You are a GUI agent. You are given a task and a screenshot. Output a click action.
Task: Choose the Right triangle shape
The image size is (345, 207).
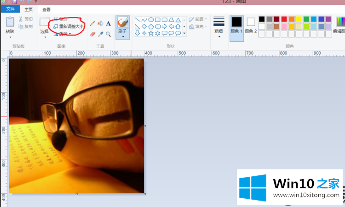138,27
